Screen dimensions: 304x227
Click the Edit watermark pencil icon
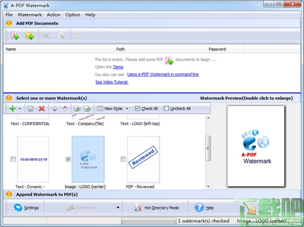pyautogui.click(x=30, y=108)
